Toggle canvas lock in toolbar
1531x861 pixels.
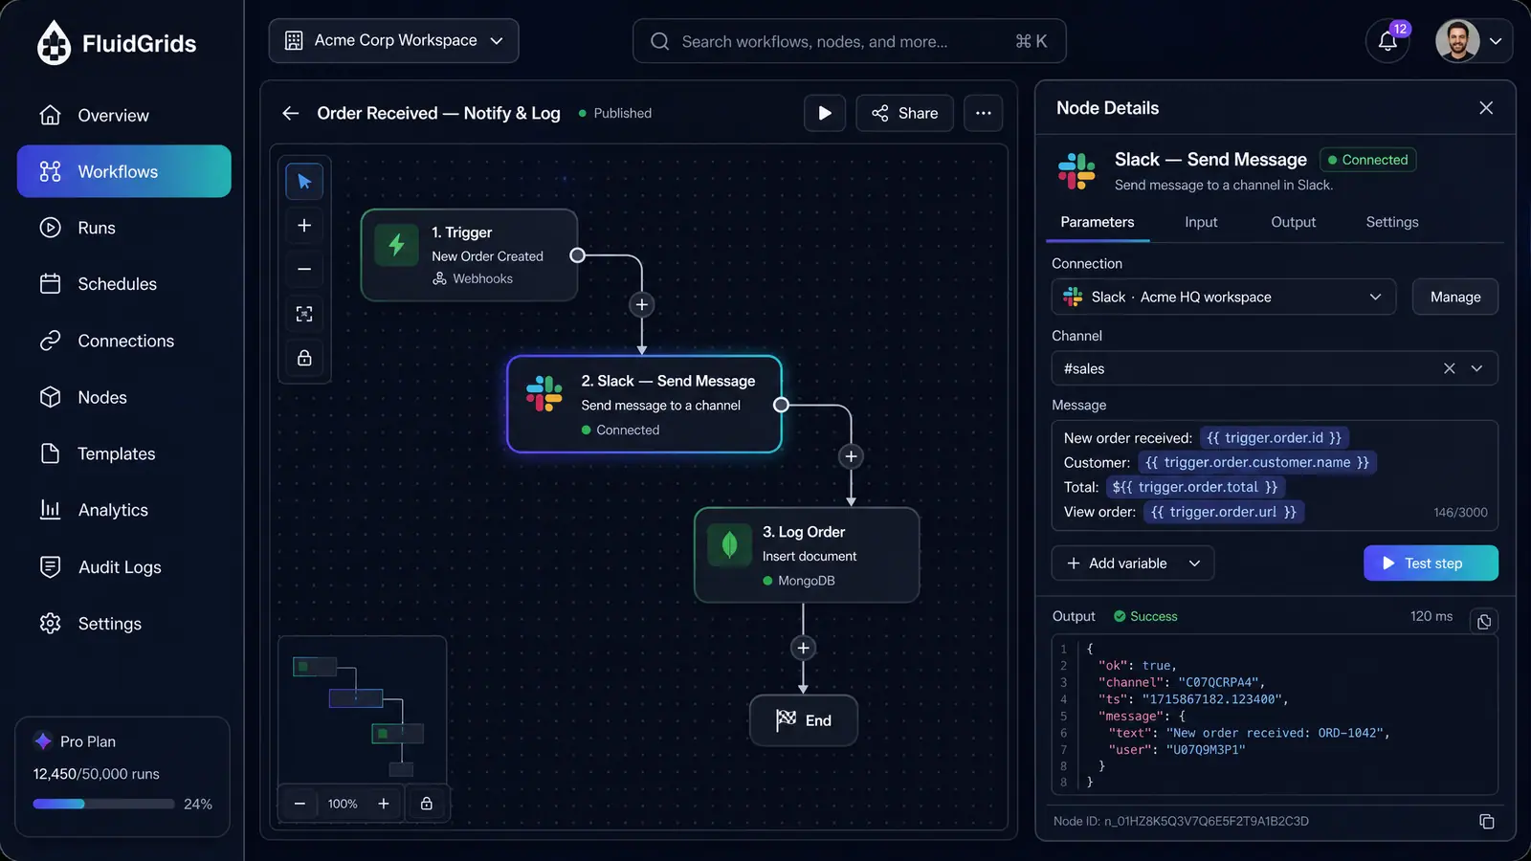click(x=304, y=358)
